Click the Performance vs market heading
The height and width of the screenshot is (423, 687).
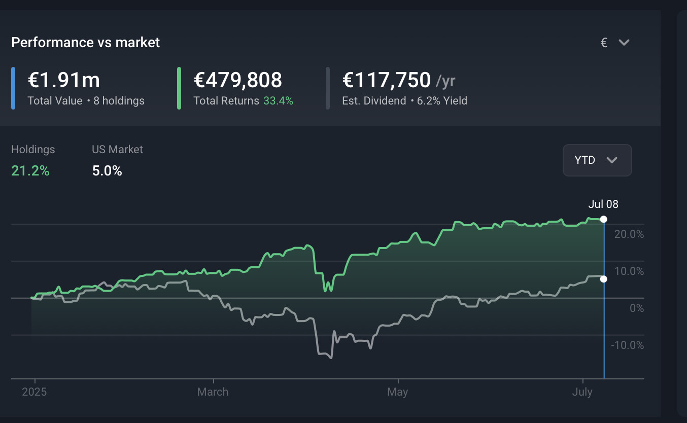coord(86,43)
